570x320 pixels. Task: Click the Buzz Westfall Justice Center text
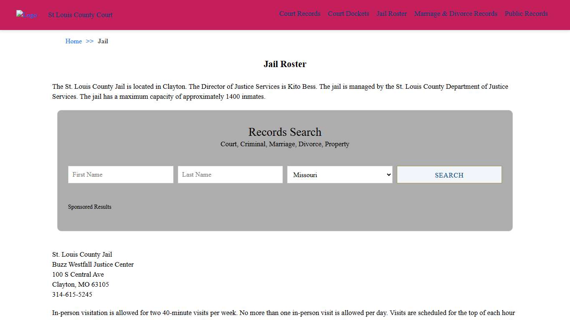pyautogui.click(x=93, y=265)
